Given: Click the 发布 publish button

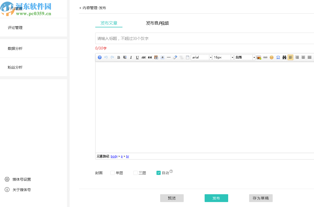Looking at the screenshot, I should pos(216,198).
